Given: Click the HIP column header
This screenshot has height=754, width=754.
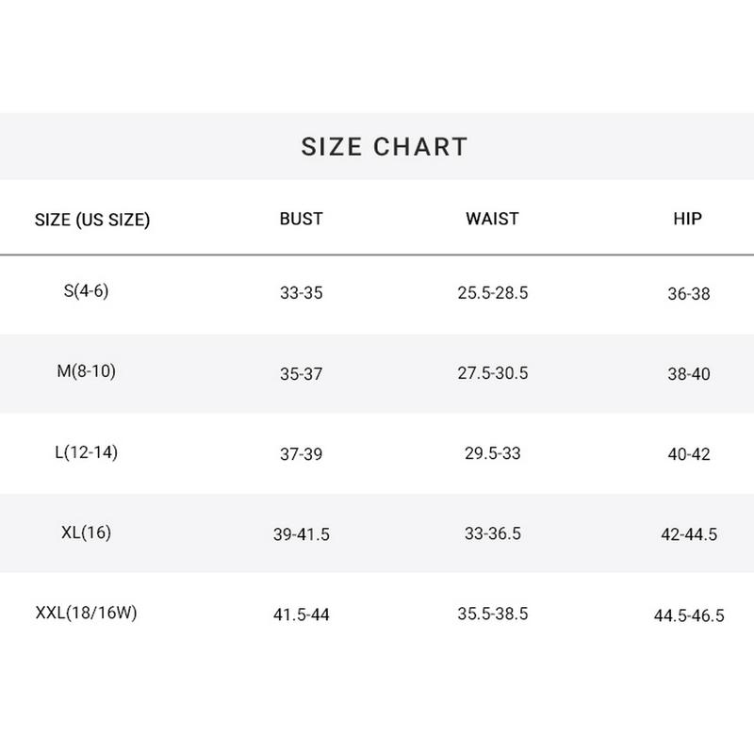Looking at the screenshot, I should point(688,219).
